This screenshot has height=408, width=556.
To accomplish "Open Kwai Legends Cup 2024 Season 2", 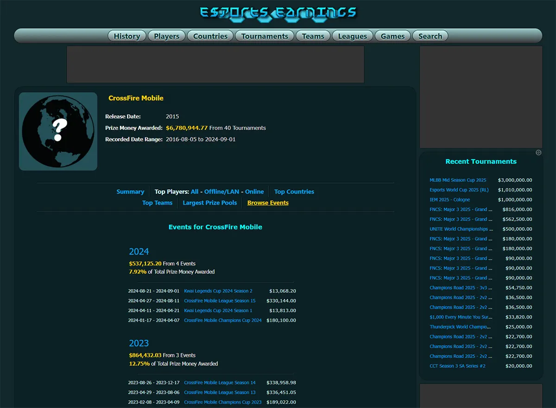I will 218,291.
